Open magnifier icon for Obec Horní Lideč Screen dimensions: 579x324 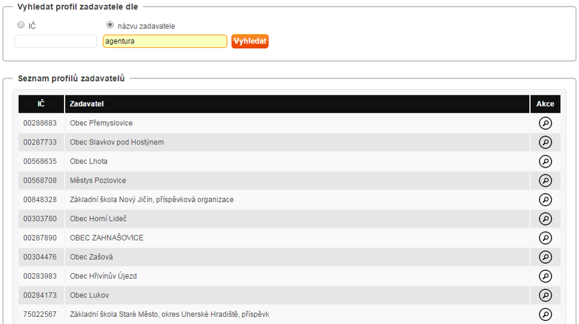(x=545, y=219)
